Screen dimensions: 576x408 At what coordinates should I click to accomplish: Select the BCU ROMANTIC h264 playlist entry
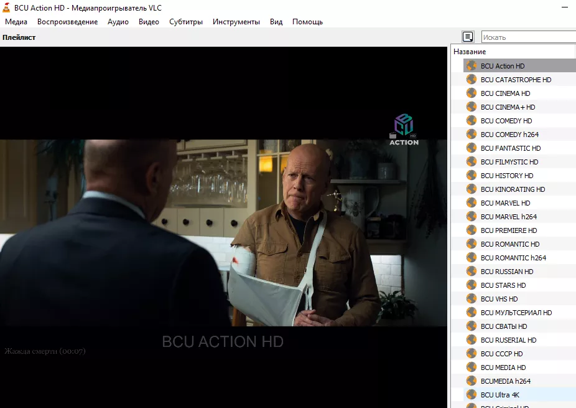click(519, 257)
